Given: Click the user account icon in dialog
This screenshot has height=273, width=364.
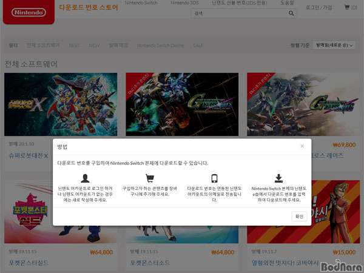Looking at the screenshot, I should (85, 178).
